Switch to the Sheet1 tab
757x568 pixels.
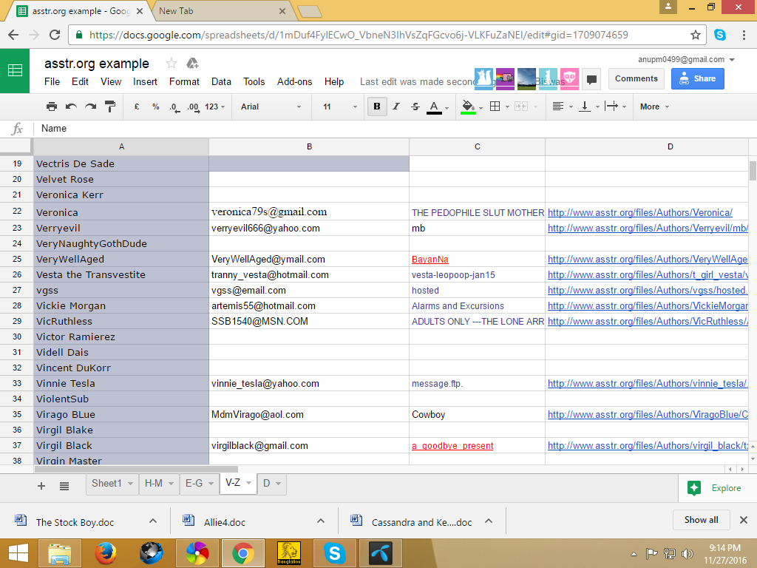(106, 484)
